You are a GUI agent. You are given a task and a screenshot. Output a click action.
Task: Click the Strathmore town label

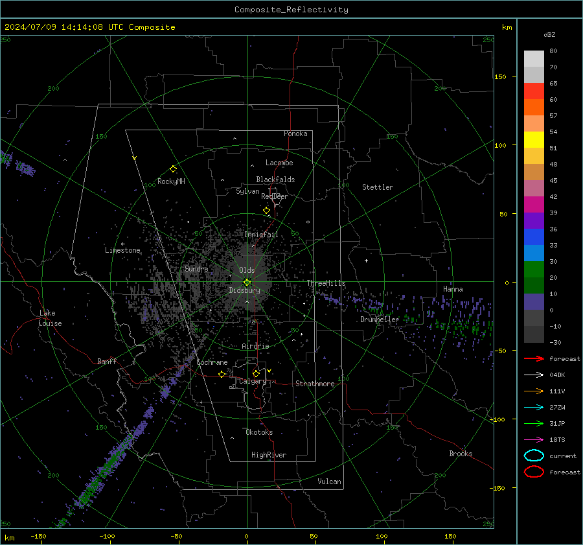click(x=315, y=384)
